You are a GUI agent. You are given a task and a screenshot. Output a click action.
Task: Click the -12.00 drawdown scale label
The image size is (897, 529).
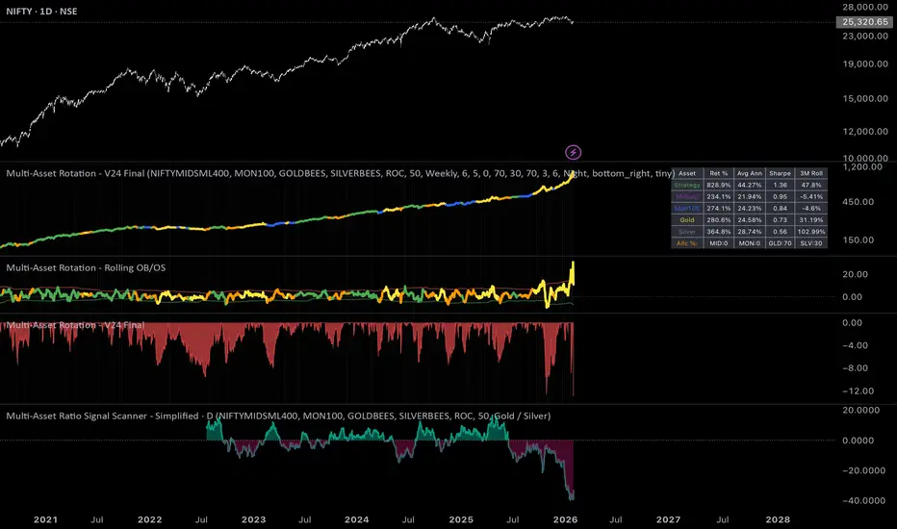pos(859,391)
